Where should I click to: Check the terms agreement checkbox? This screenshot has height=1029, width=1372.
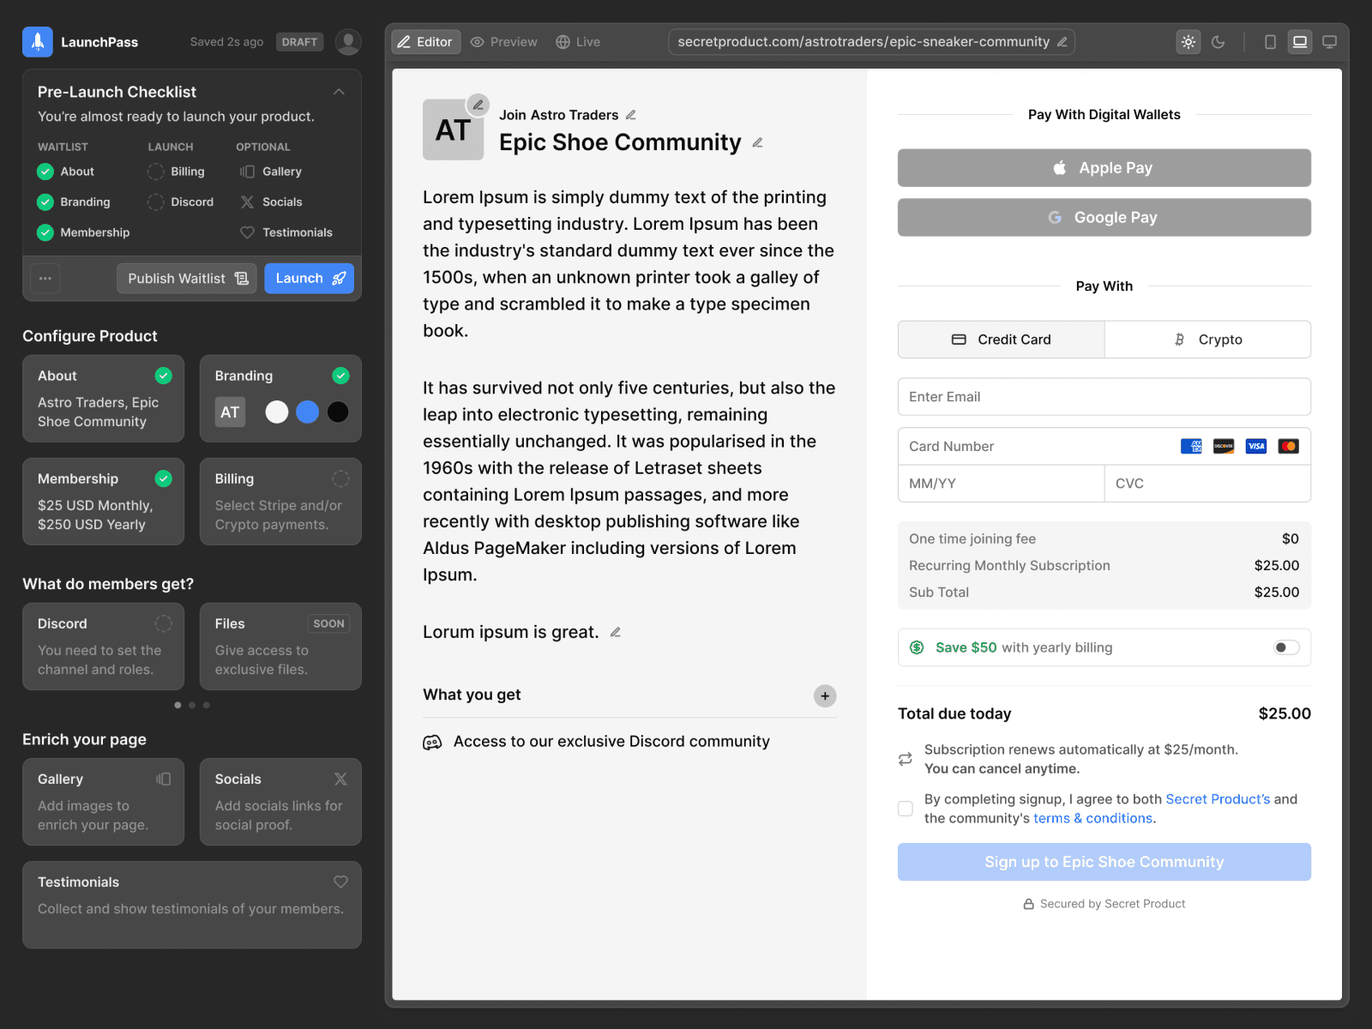click(906, 809)
